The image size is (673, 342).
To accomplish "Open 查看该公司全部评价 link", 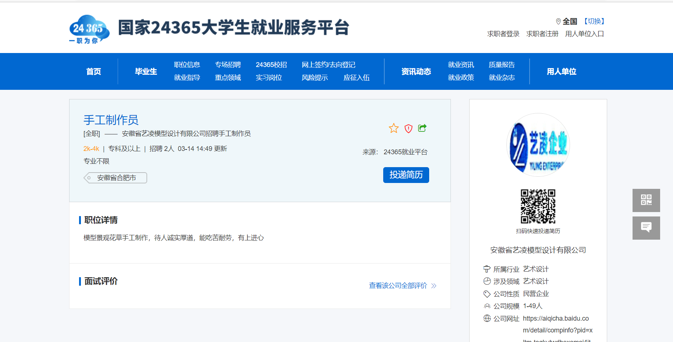I will (398, 286).
